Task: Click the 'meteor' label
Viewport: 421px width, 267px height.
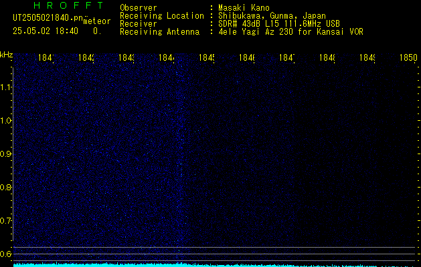Action: [97, 21]
